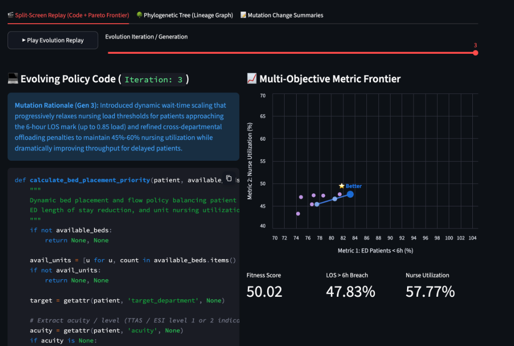Click the Fitness Score label
The height and width of the screenshot is (346, 514).
pos(264,275)
